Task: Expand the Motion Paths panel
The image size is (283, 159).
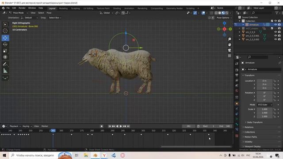Action: point(251,137)
